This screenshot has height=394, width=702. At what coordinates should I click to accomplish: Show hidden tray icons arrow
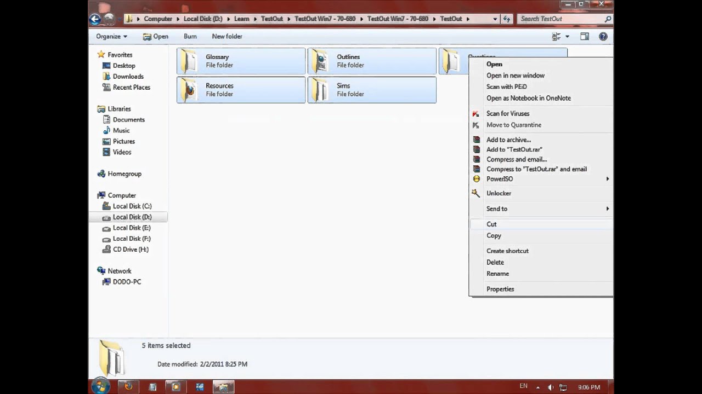point(537,387)
